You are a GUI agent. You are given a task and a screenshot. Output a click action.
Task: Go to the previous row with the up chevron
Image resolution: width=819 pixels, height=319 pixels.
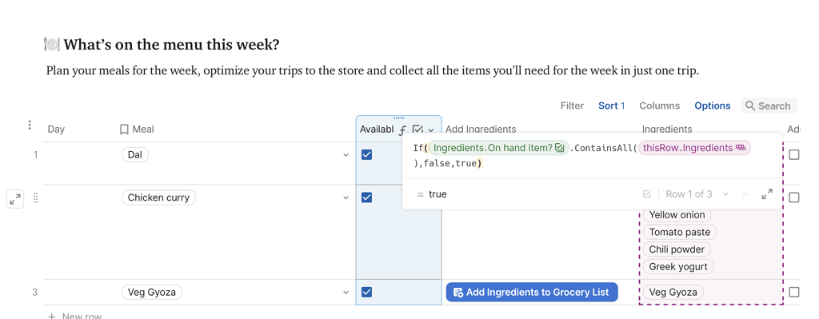[745, 194]
